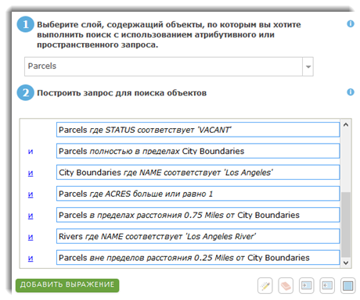Click the eraser icon to delete expression

[286, 286]
